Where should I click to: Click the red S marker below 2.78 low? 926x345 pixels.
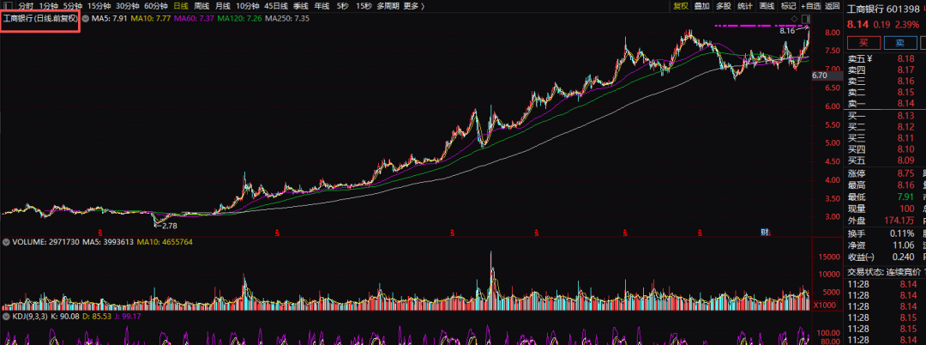click(x=100, y=233)
